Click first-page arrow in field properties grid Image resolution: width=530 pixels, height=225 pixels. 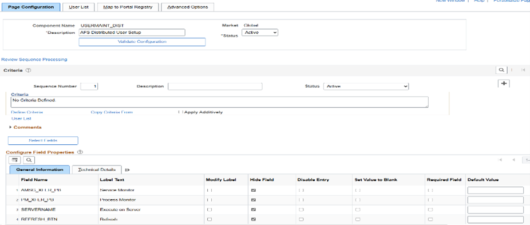[x=500, y=160]
